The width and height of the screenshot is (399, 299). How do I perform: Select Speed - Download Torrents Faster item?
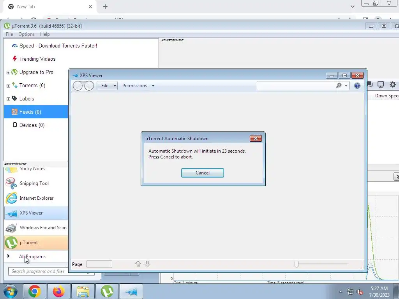58,46
